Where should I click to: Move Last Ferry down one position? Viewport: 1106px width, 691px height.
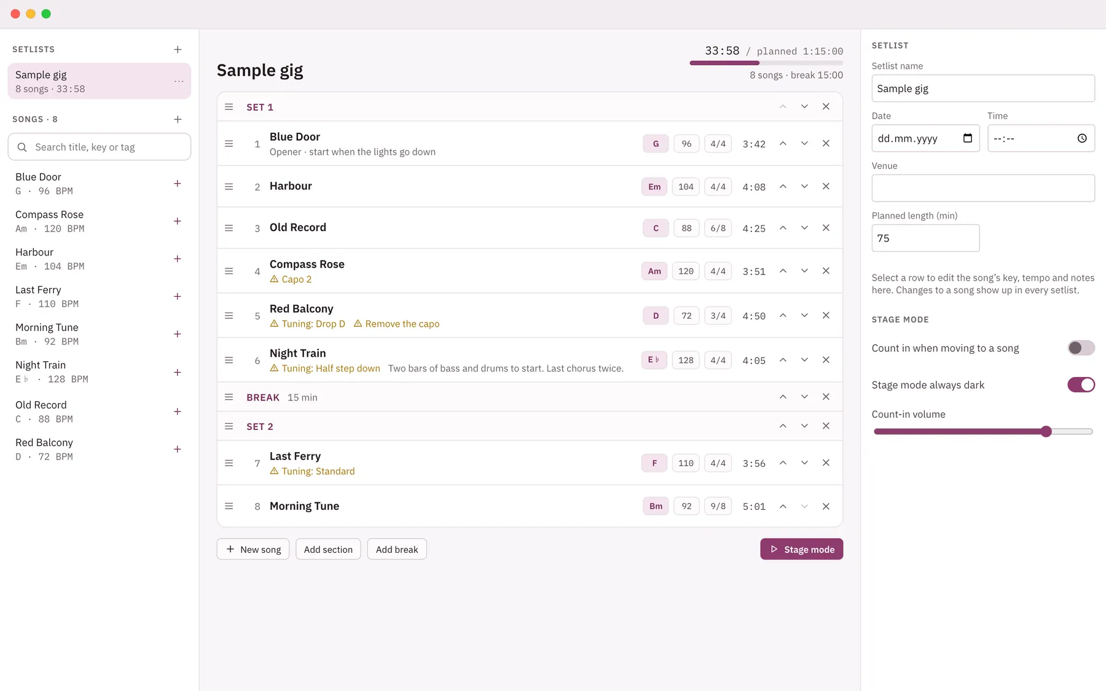click(804, 463)
